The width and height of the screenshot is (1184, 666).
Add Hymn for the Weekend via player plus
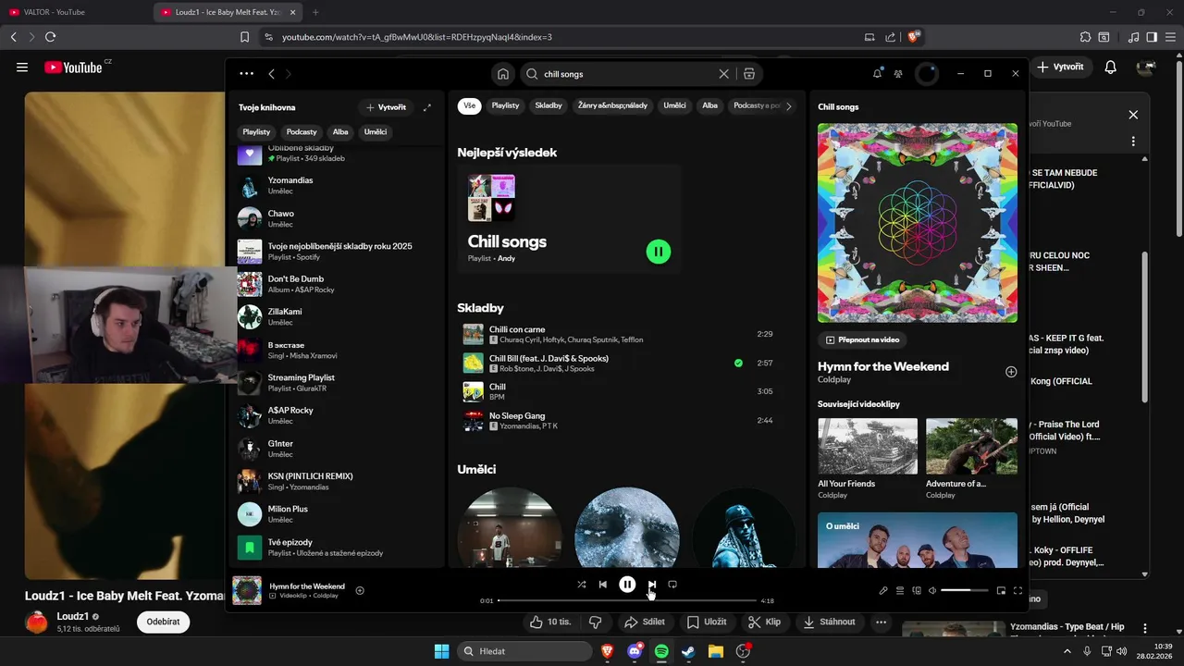(x=360, y=591)
